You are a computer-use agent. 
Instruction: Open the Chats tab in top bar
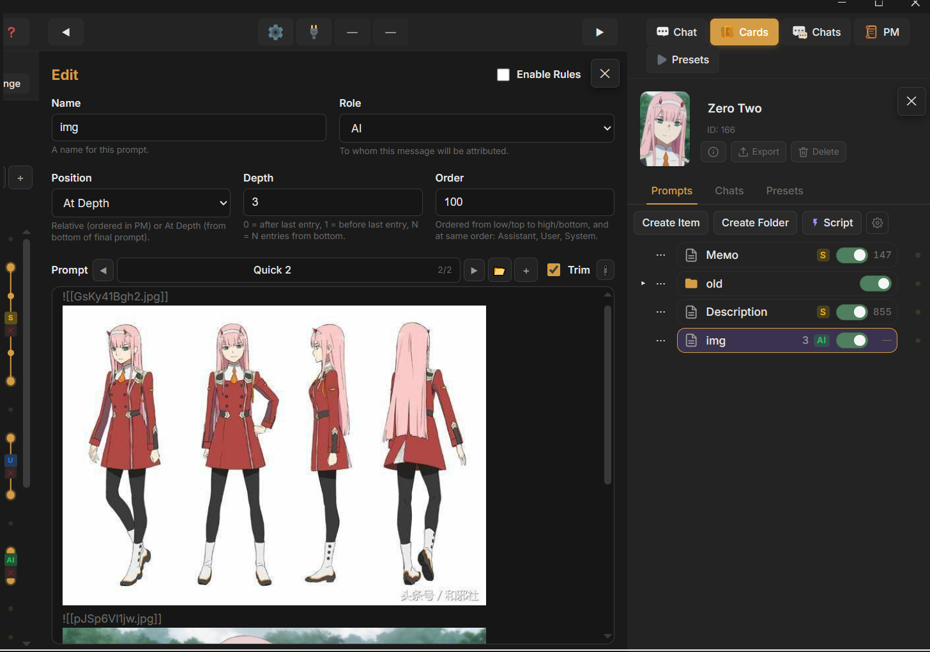[x=817, y=32]
